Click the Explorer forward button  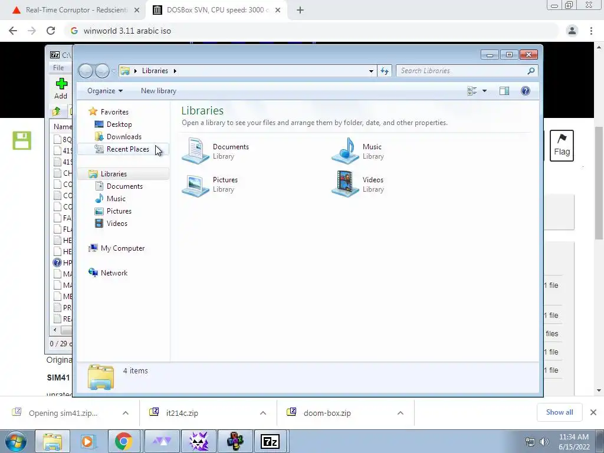point(101,71)
